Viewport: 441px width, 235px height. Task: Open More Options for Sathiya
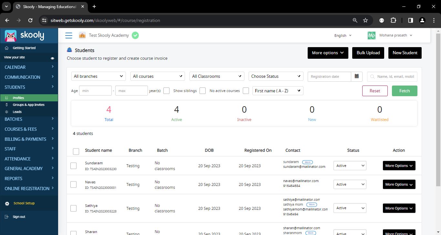[x=399, y=208]
